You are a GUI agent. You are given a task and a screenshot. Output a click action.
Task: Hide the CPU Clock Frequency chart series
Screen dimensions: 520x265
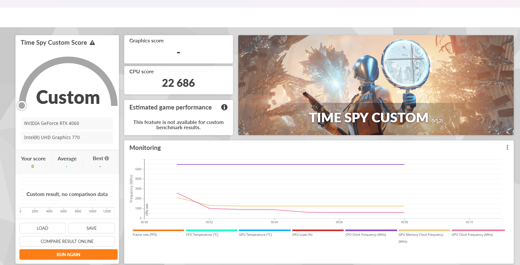pos(365,234)
